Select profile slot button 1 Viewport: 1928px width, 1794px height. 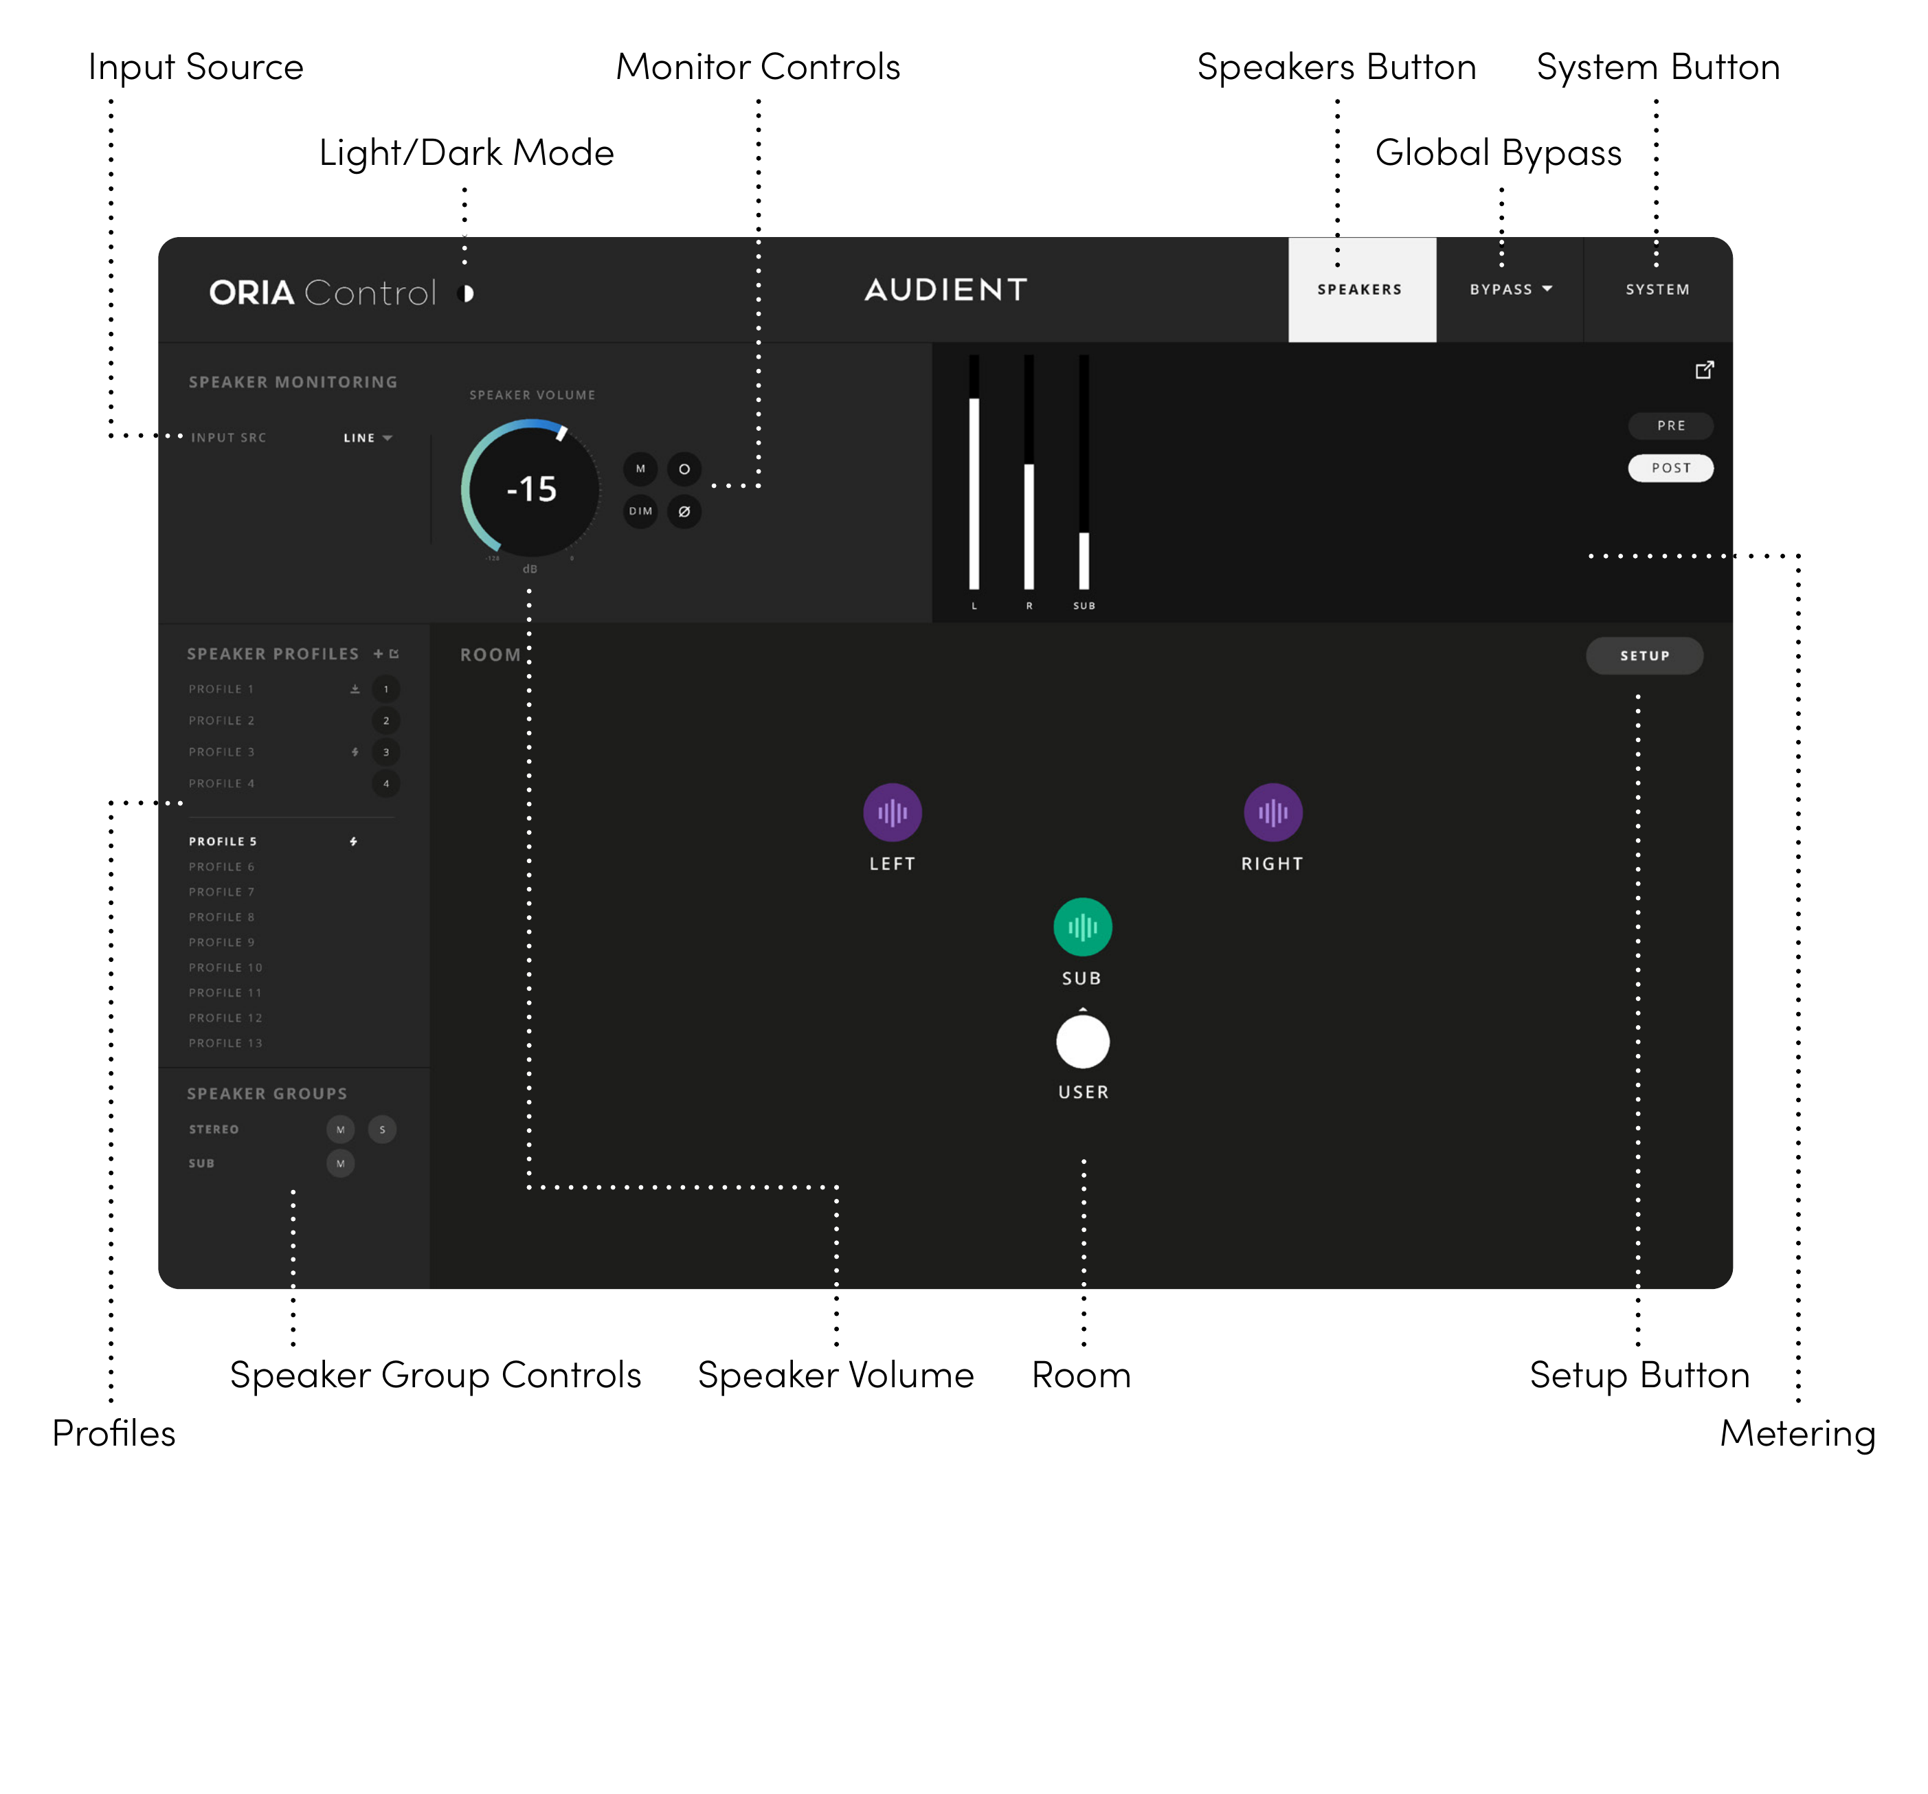[x=386, y=688]
